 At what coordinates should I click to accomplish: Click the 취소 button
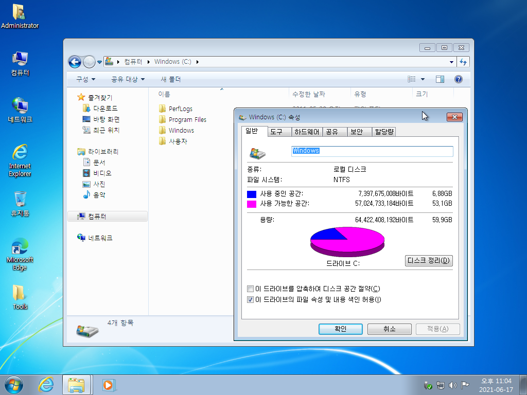389,329
